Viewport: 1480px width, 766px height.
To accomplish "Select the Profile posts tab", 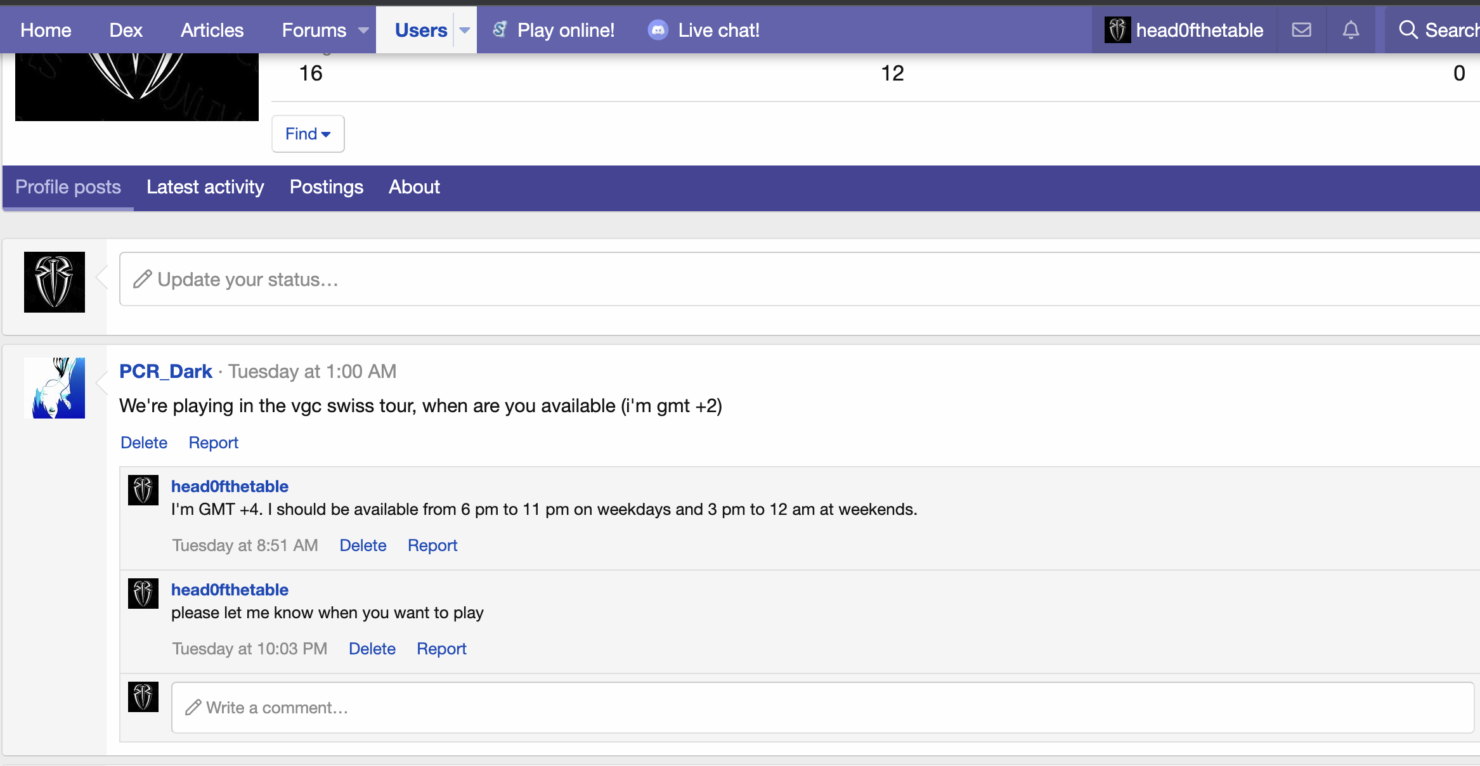I will [x=68, y=186].
